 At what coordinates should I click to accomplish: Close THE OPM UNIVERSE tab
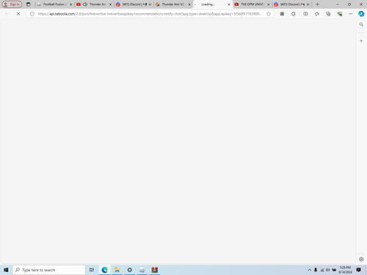269,4
